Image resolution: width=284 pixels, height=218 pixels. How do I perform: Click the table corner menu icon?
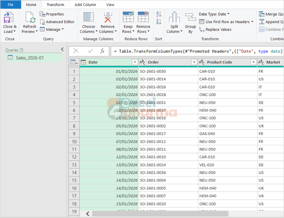[x=74, y=62]
